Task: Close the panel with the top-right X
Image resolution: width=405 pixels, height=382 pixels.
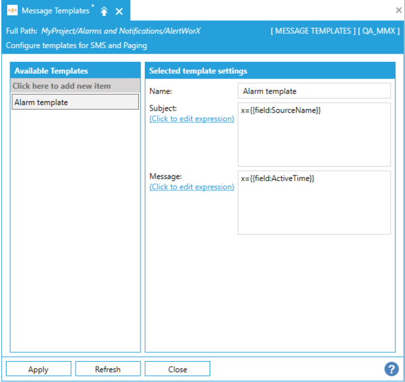Action: tap(398, 10)
